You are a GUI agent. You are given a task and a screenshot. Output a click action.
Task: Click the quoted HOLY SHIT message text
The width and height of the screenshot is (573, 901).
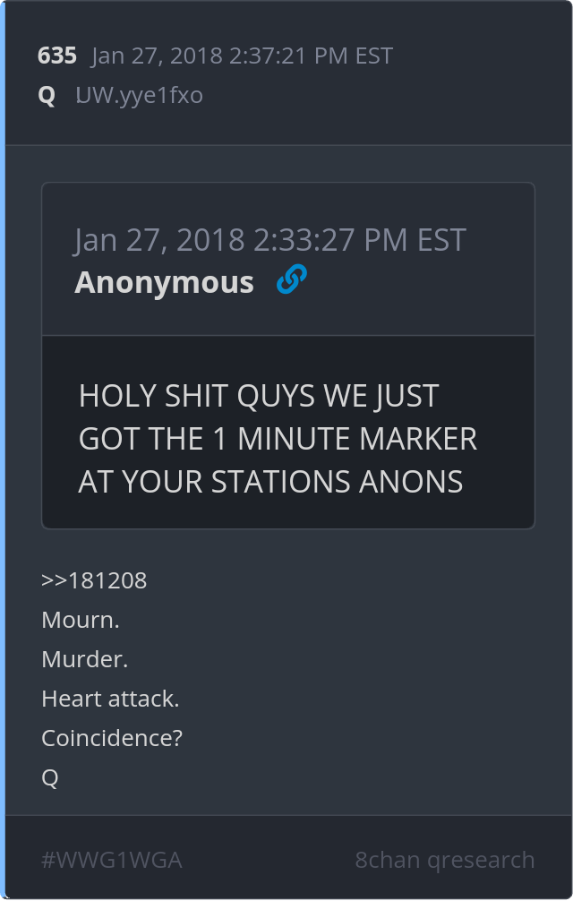[x=278, y=439]
